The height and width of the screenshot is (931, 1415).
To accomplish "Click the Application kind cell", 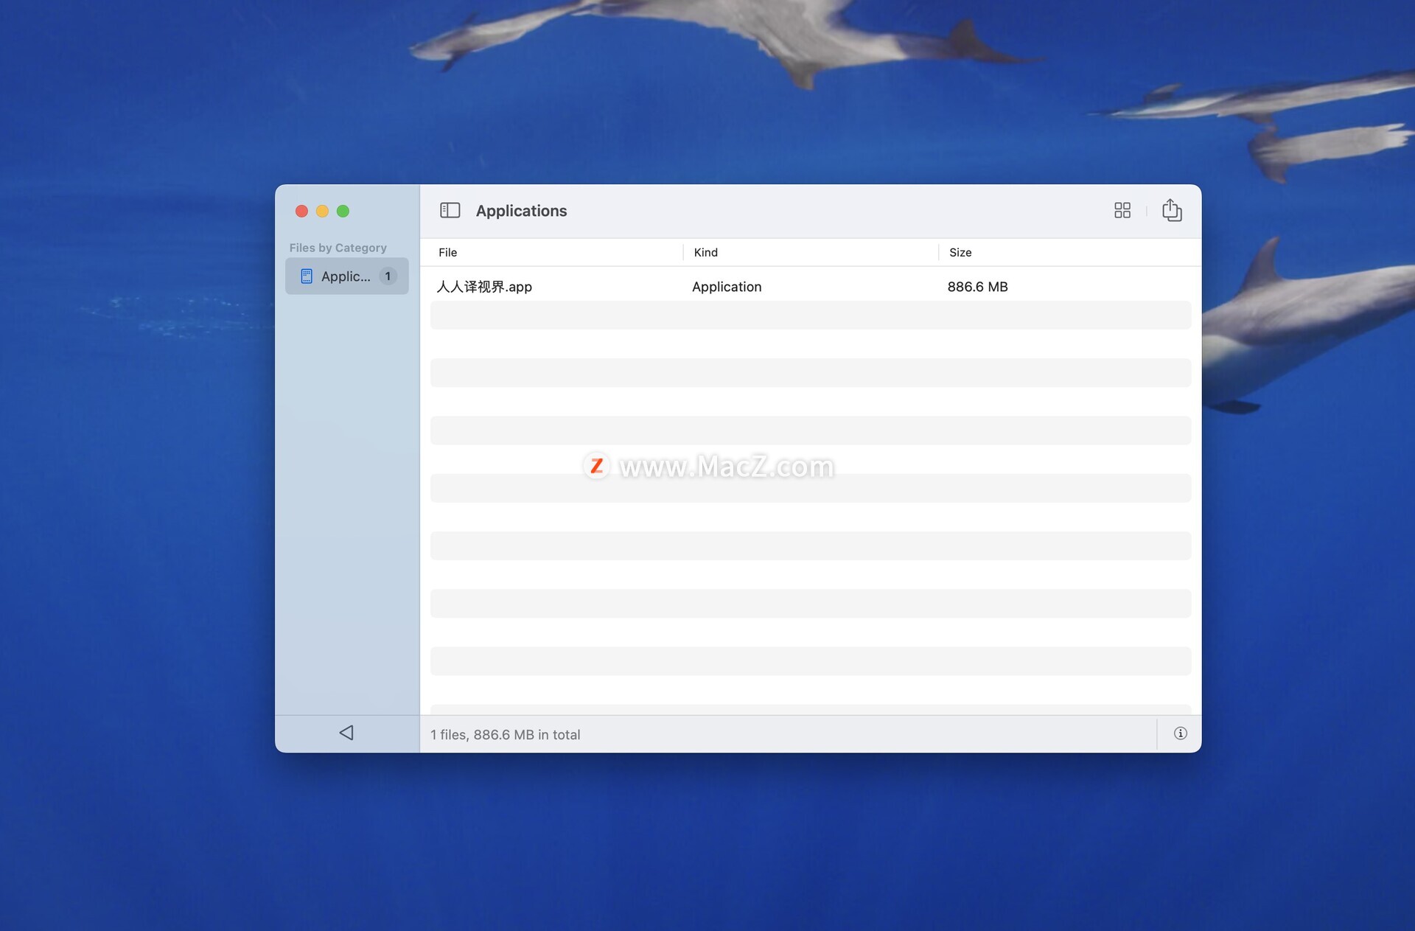I will pyautogui.click(x=727, y=287).
